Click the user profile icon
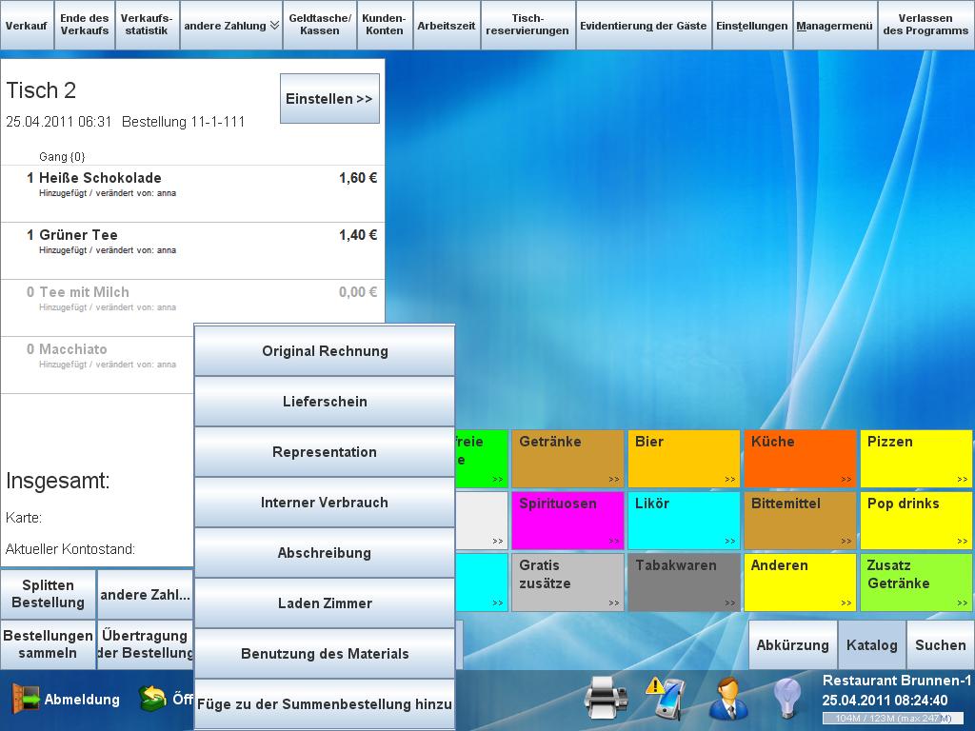Viewport: 975px width, 731px height. pos(727,700)
